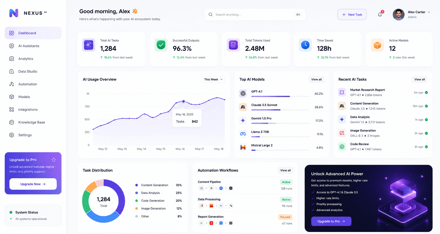Click the Mistral Large 2 icon
Image resolution: width=440 pixels, height=234 pixels.
click(x=243, y=147)
